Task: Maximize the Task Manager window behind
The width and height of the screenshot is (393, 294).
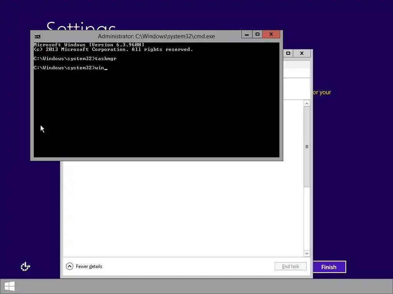Action: click(x=288, y=53)
